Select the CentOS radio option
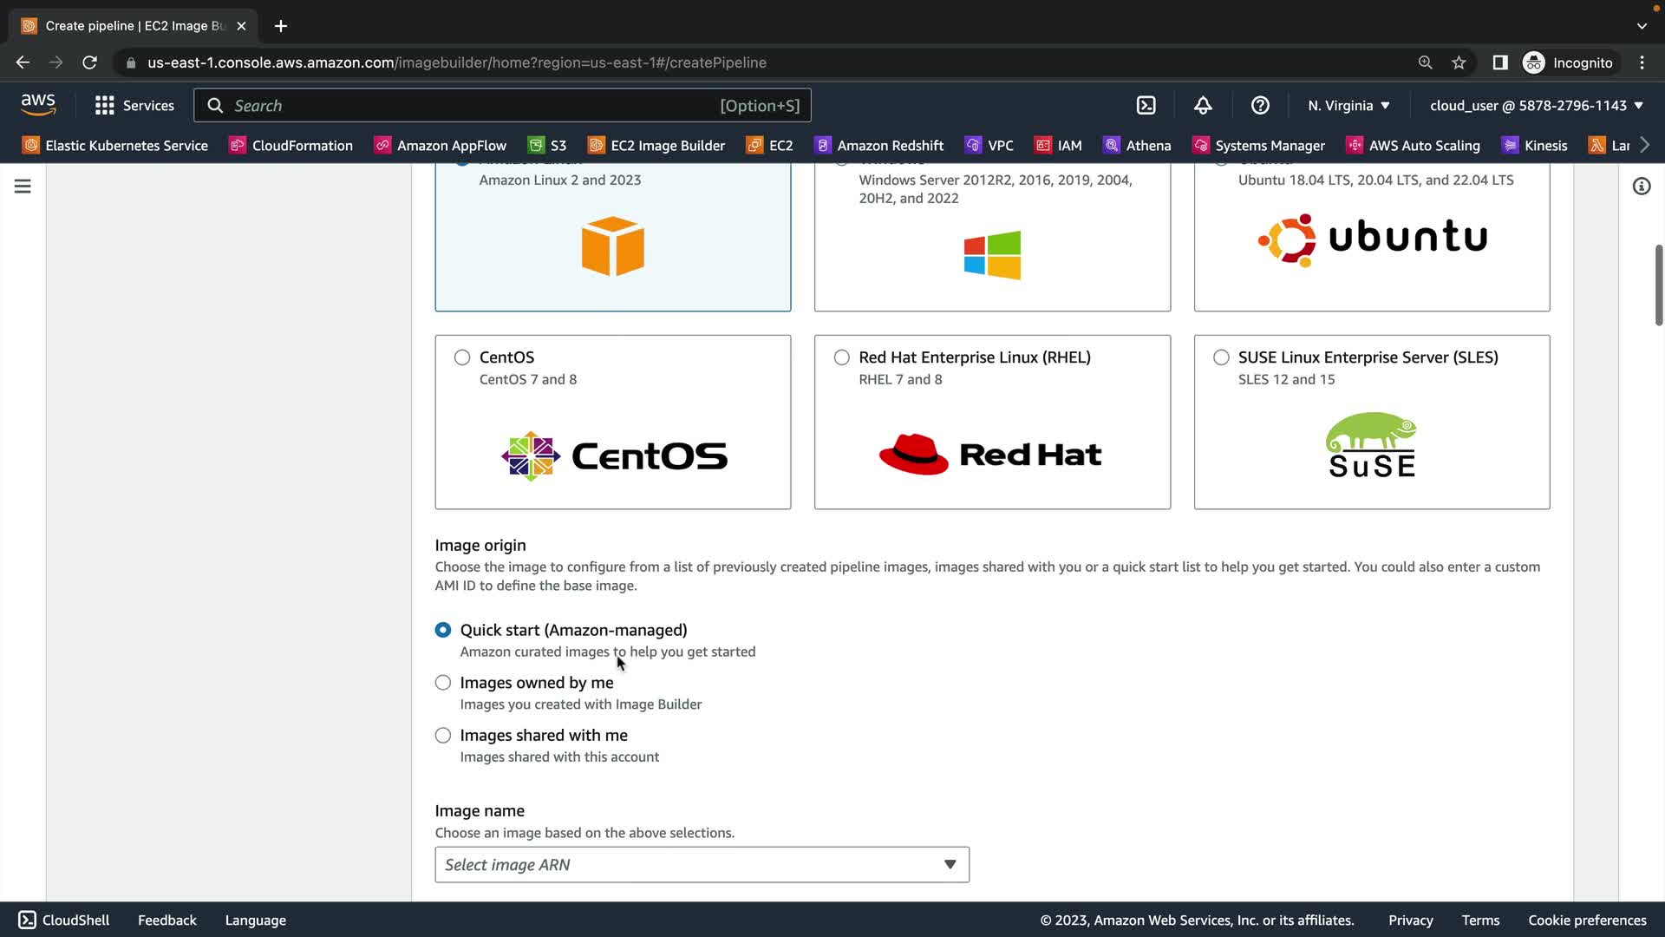 tap(462, 357)
